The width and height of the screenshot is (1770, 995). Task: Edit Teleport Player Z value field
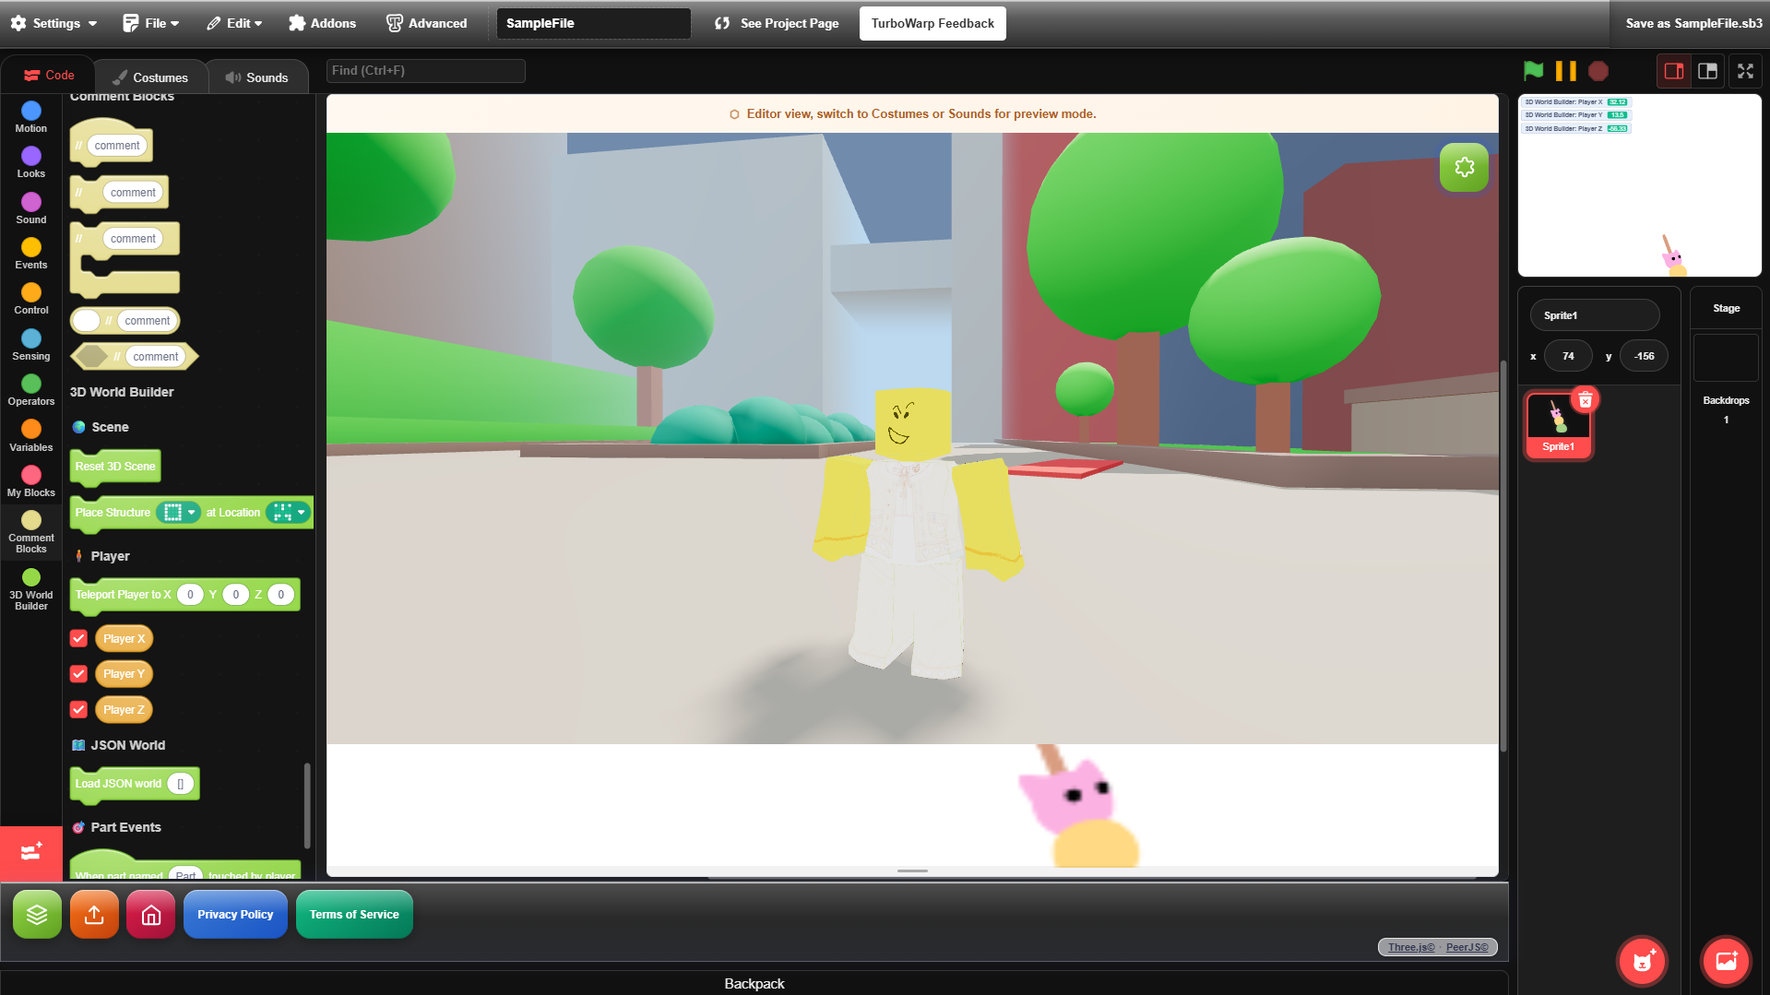click(281, 595)
